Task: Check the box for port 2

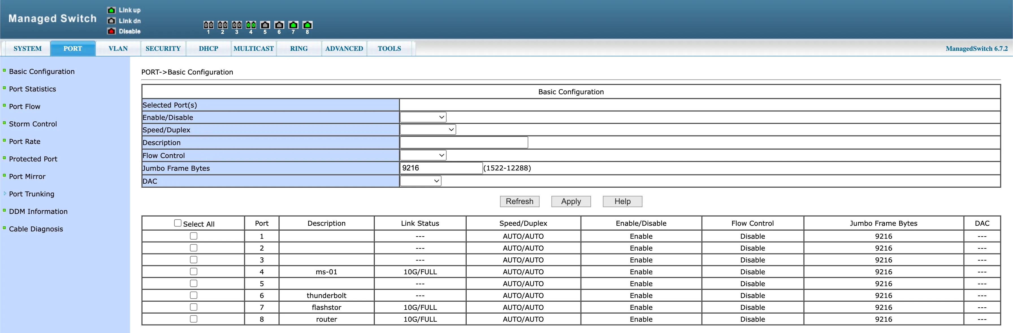Action: [194, 248]
